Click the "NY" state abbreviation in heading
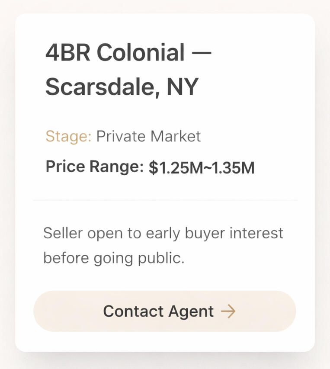 click(x=182, y=87)
